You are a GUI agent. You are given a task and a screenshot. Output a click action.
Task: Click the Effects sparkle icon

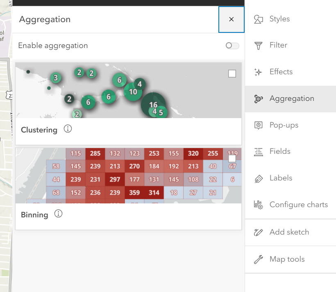point(259,72)
